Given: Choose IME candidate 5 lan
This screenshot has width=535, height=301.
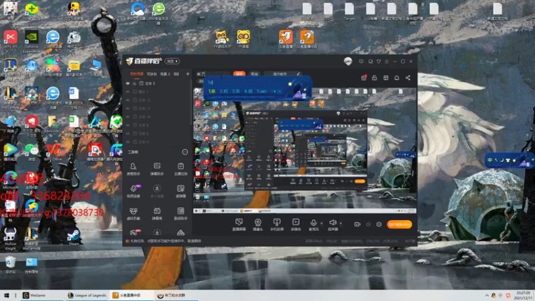Looking at the screenshot, I should click(x=261, y=91).
